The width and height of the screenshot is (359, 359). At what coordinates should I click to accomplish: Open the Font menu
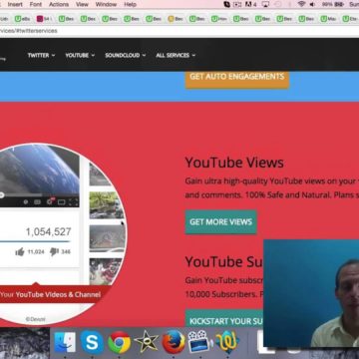pos(36,4)
